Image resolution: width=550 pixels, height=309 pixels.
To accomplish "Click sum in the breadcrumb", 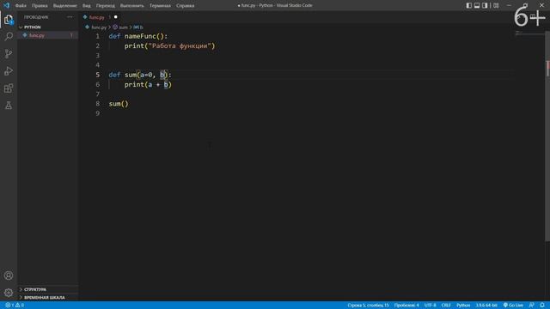I will tap(123, 27).
